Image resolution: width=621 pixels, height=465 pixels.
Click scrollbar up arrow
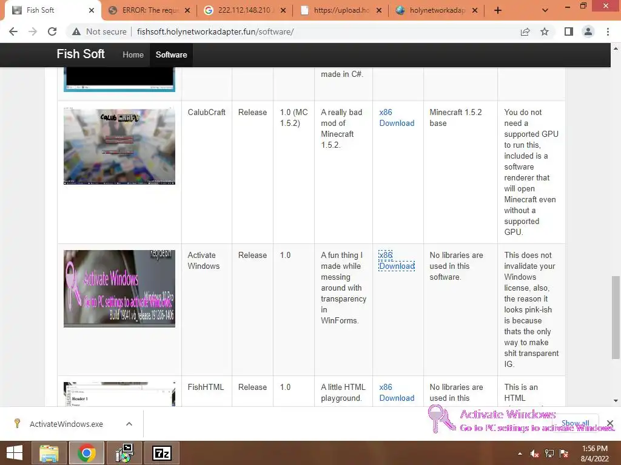[616, 48]
